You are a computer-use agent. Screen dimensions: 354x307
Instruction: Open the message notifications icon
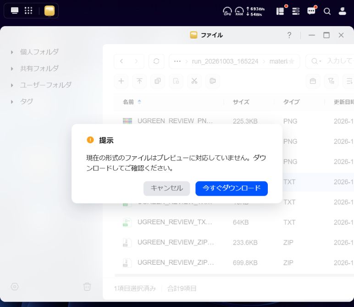[x=311, y=11]
